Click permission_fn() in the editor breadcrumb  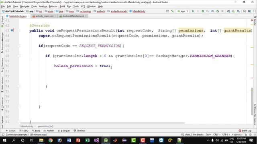(45, 126)
